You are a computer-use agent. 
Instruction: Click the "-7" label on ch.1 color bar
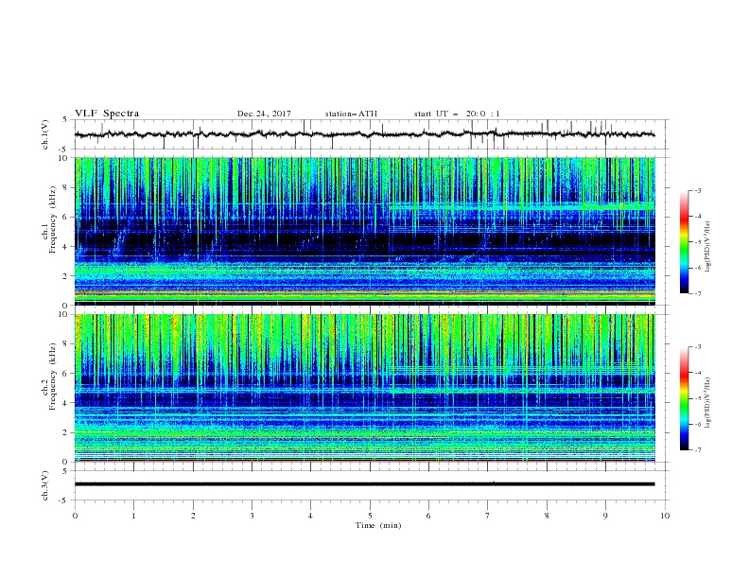coord(698,293)
